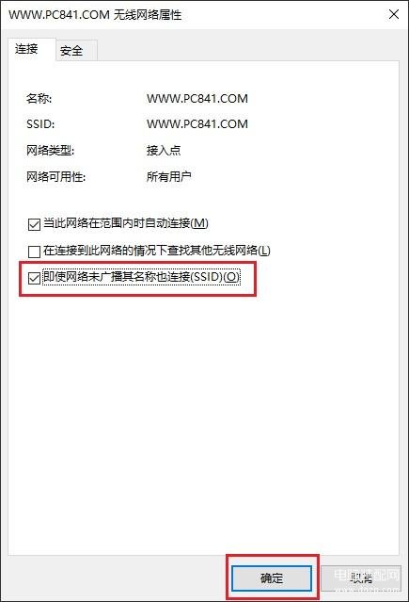Viewport: 409px width, 602px height.
Task: Close the wireless network properties dialog
Action: coord(394,14)
